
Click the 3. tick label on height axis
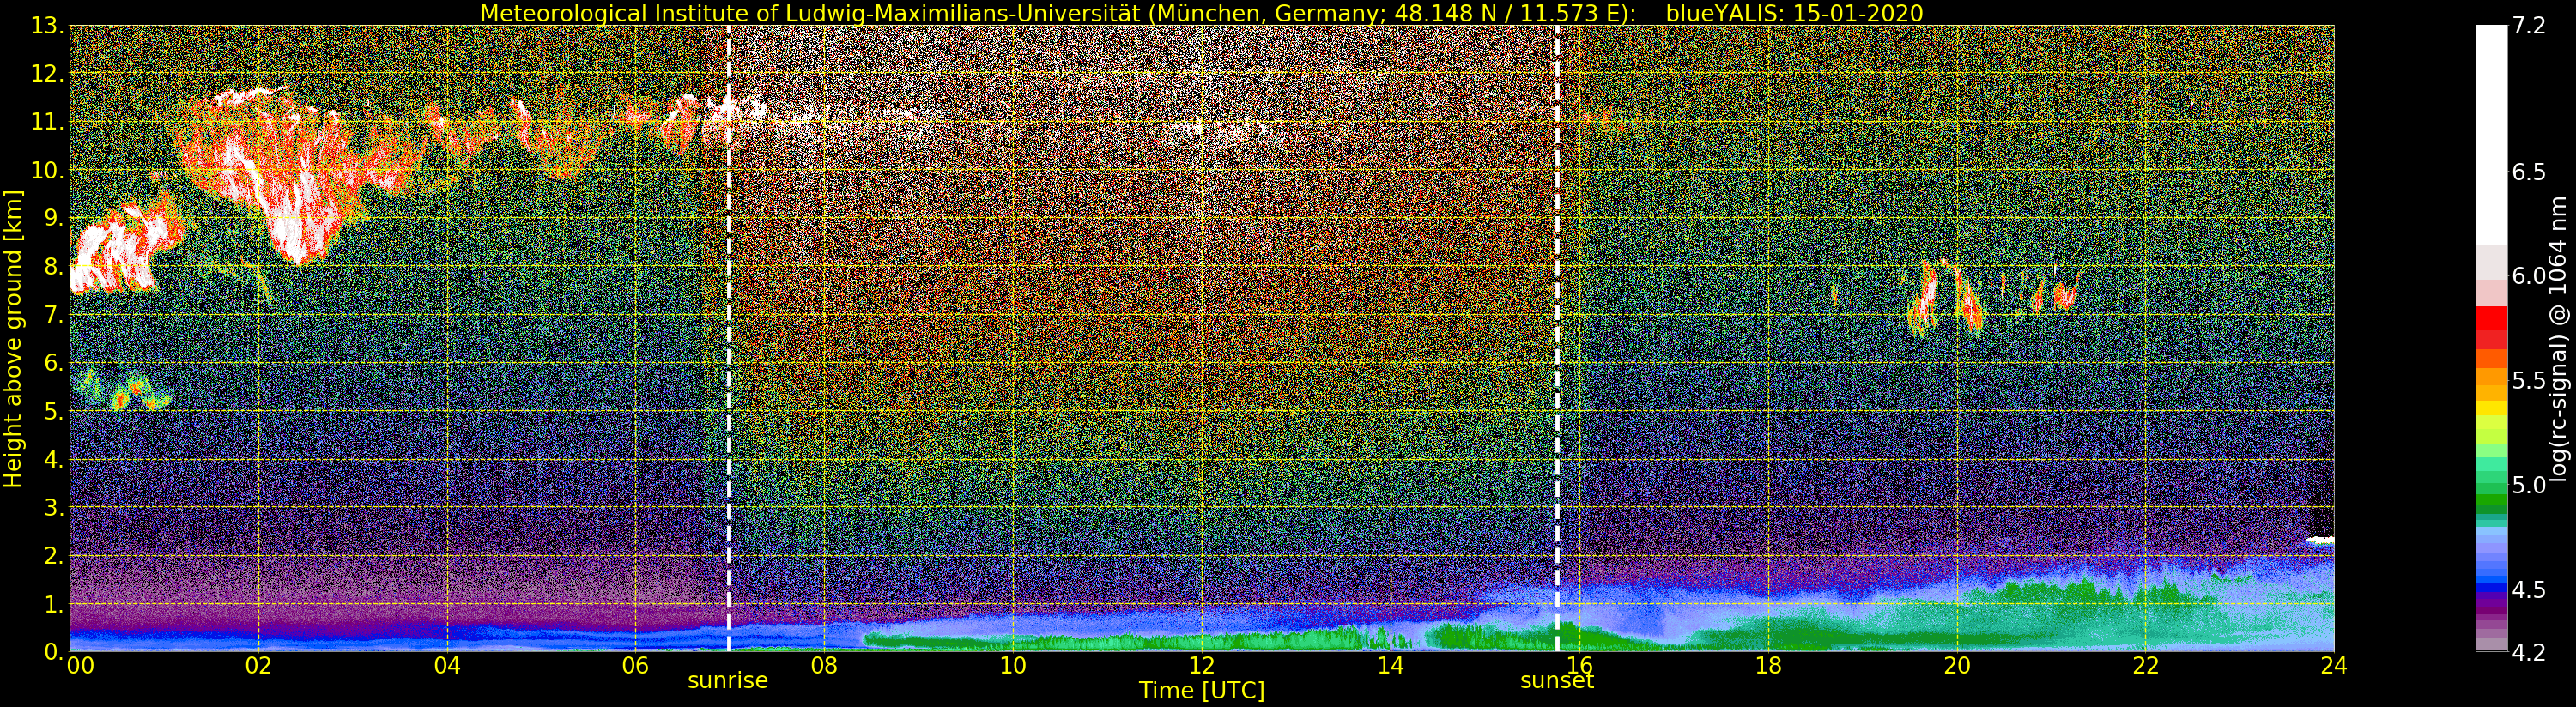[53, 507]
